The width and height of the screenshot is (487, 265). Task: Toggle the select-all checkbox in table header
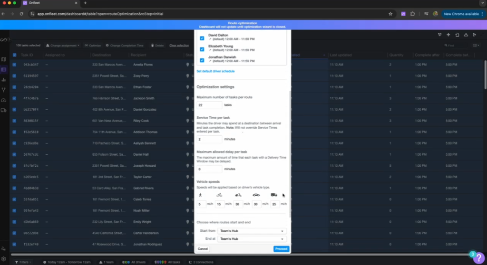tap(14, 55)
